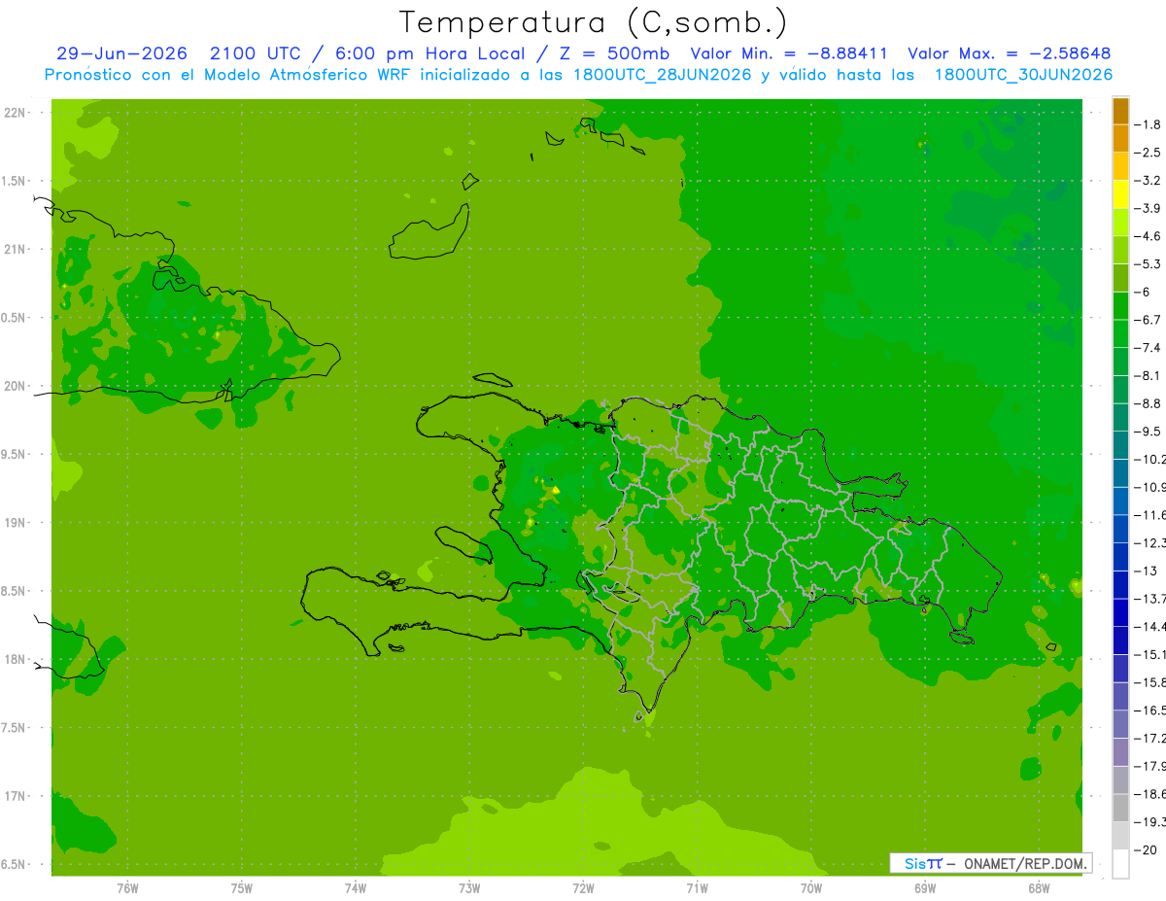Pick the teal swatch between -9.5 and -10.2
This screenshot has width=1166, height=901.
tap(1120, 444)
